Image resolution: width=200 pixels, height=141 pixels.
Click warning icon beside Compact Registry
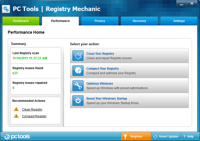click(x=16, y=116)
